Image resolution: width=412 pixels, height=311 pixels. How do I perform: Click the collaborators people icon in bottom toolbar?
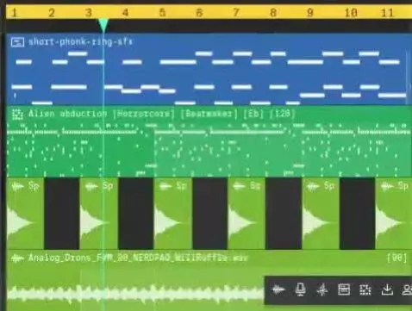point(408,289)
